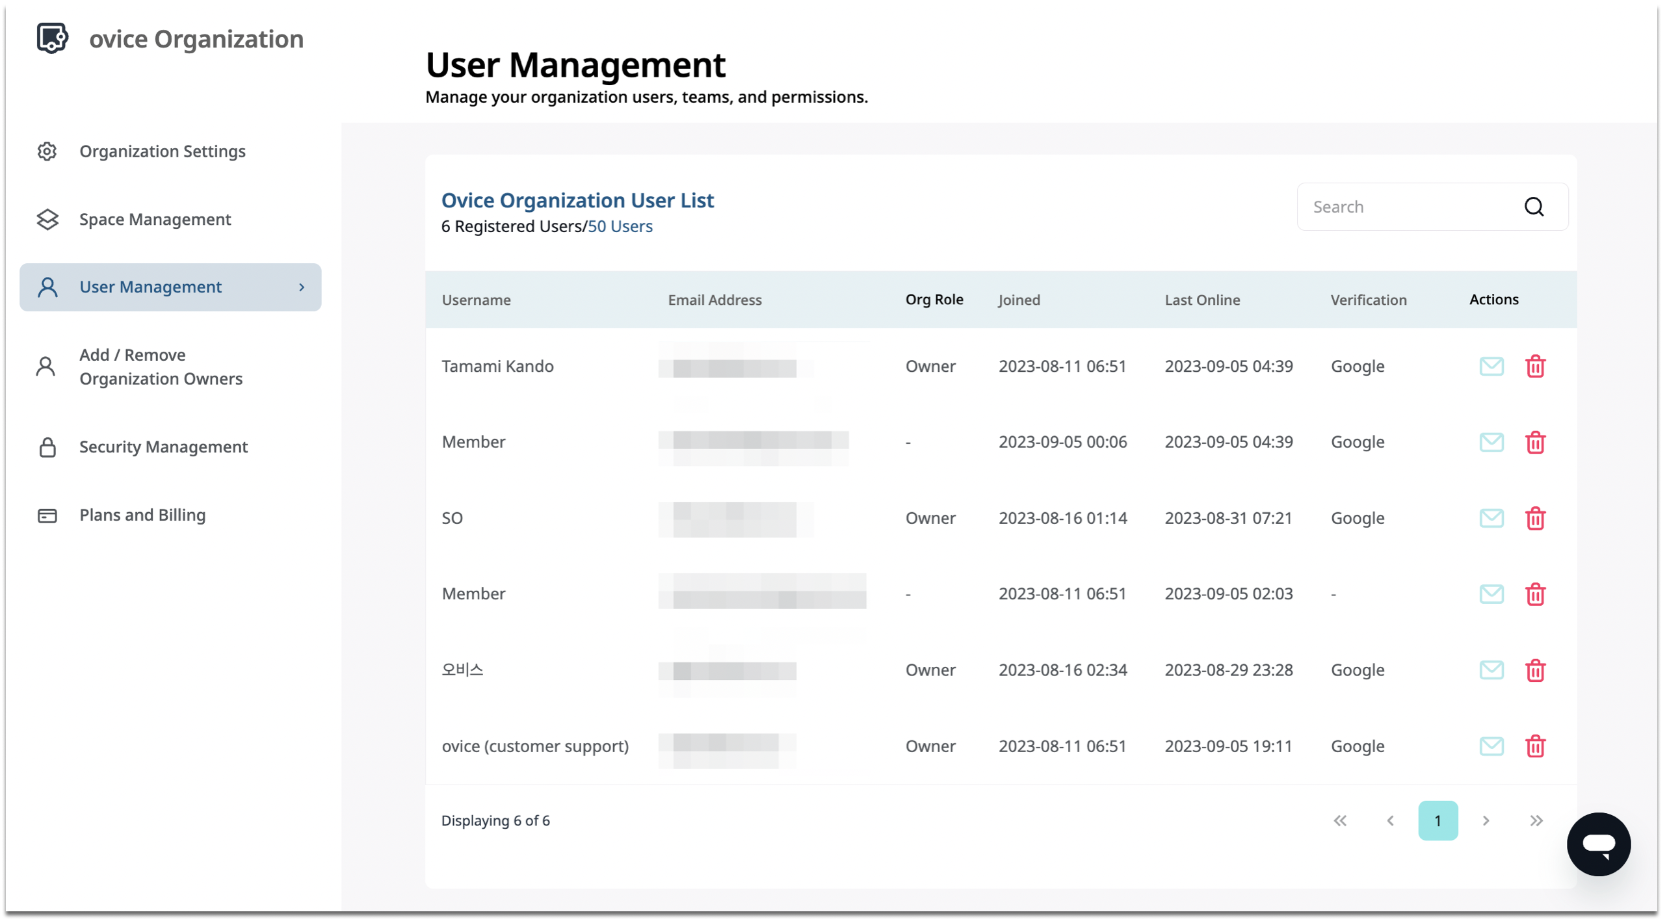Click the Joined column header

point(1019,300)
